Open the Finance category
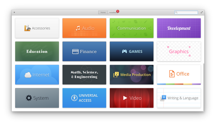 point(84,51)
